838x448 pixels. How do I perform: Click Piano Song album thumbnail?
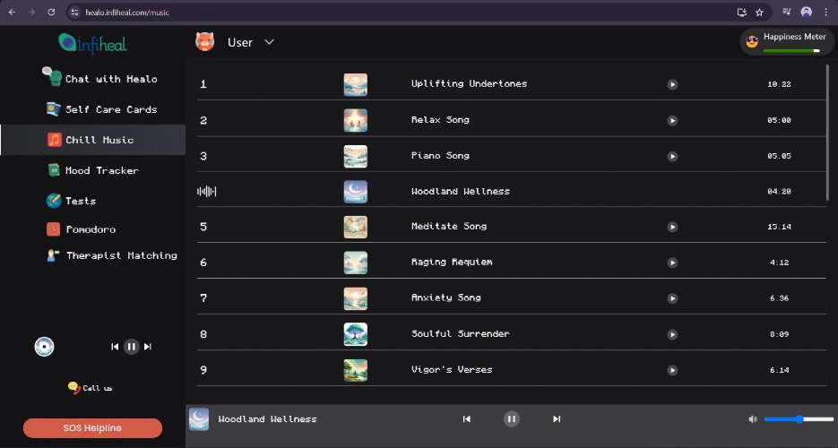pos(356,157)
